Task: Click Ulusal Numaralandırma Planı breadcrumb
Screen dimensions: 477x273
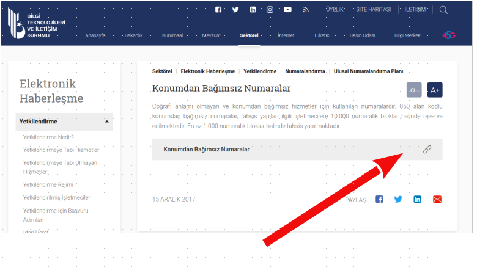Action: [x=368, y=71]
